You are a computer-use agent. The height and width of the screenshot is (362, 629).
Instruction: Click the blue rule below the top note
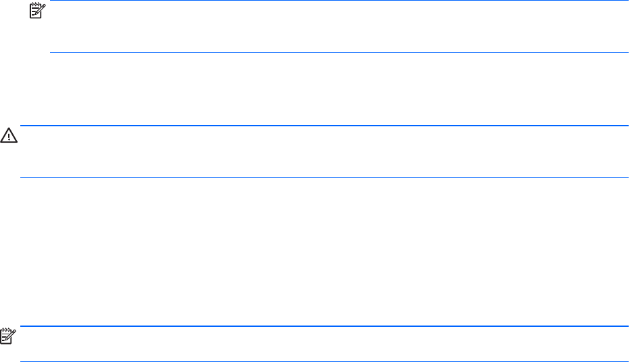click(x=339, y=52)
